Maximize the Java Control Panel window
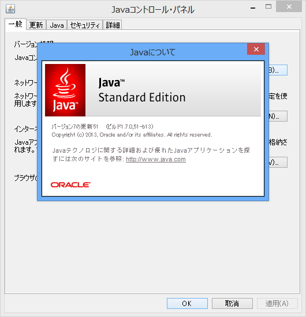Screen dimensions: 306x317 coord(268,7)
